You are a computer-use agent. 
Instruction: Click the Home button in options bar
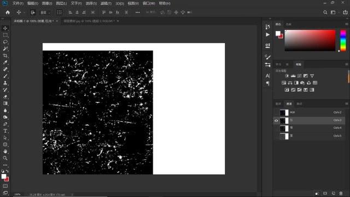click(x=8, y=13)
